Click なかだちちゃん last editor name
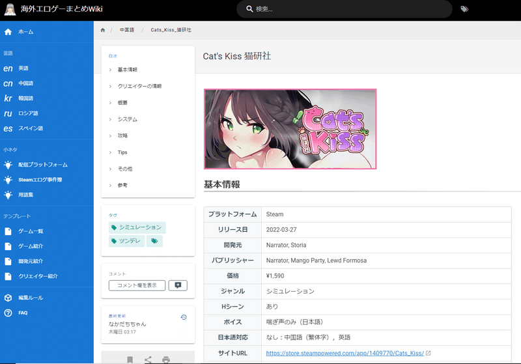521x364 pixels. click(x=127, y=324)
